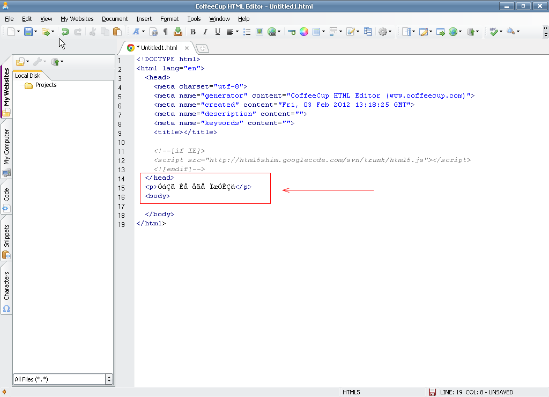Image resolution: width=549 pixels, height=397 pixels.
Task: Click the open folder icon in the main toolbar
Action: [x=46, y=32]
